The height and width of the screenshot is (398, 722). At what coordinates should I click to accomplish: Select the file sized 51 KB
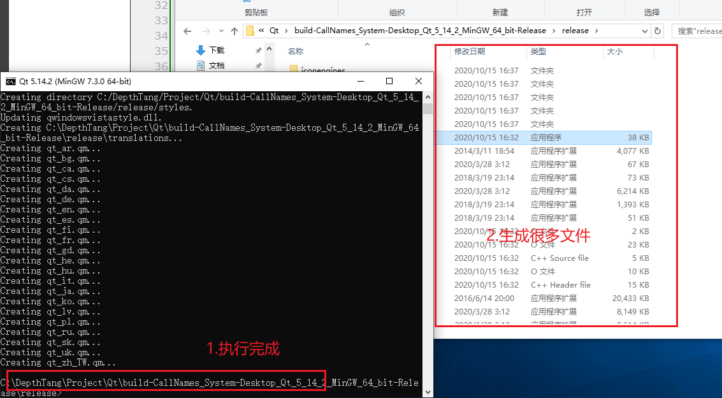(544, 217)
